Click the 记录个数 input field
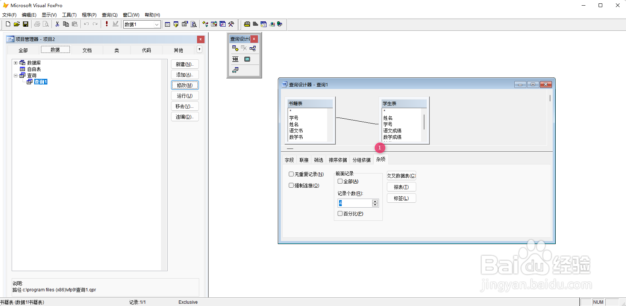This screenshot has height=306, width=626. coord(355,203)
